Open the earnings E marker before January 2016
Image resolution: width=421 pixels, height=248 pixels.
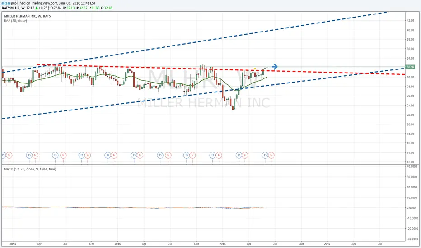coord(219,155)
